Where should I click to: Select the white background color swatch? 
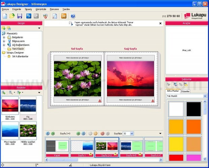click(x=176, y=109)
